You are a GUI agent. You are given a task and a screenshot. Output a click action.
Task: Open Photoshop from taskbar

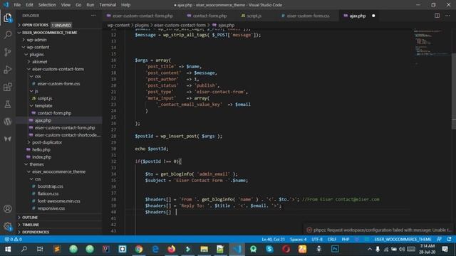pos(335,249)
